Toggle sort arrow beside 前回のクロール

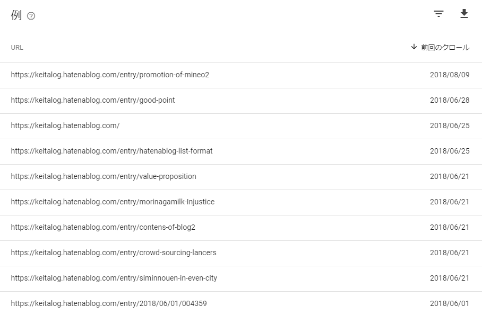tap(414, 47)
